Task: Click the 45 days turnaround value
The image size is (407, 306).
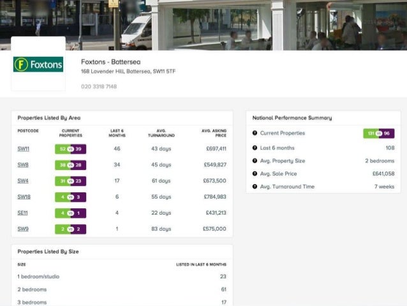Action: pos(161,165)
